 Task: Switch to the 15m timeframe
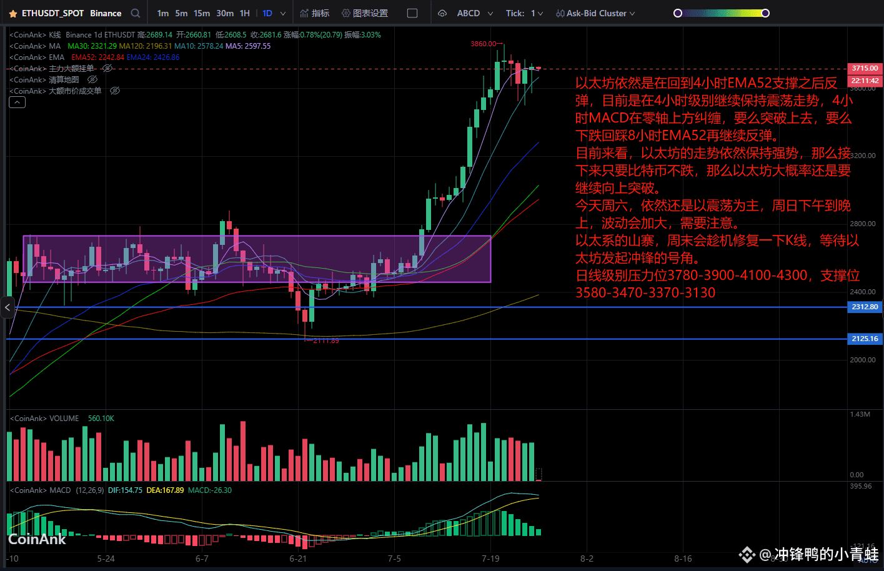pos(202,13)
